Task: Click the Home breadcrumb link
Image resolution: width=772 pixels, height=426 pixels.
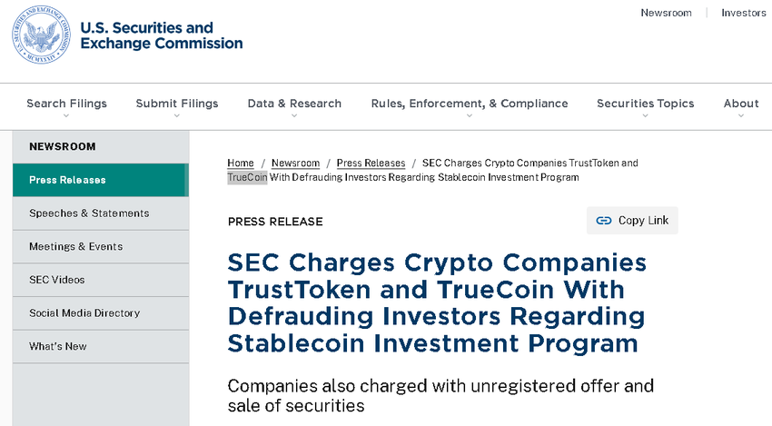Action: pos(241,163)
